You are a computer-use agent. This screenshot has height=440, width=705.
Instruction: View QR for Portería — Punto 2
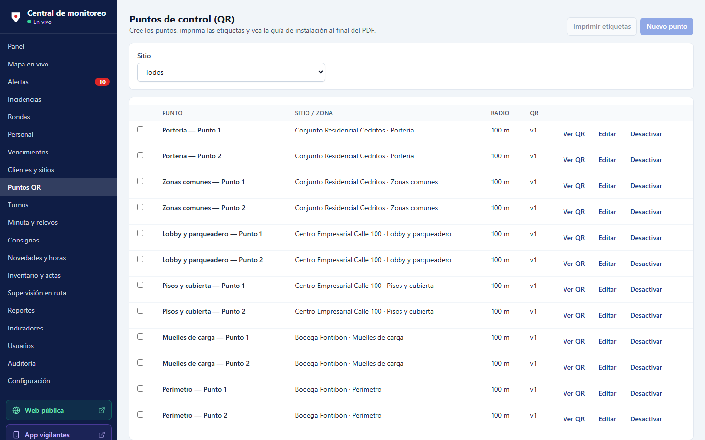pos(574,160)
